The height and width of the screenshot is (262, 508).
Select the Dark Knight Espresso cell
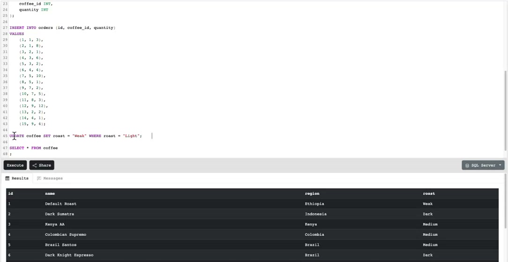point(69,255)
